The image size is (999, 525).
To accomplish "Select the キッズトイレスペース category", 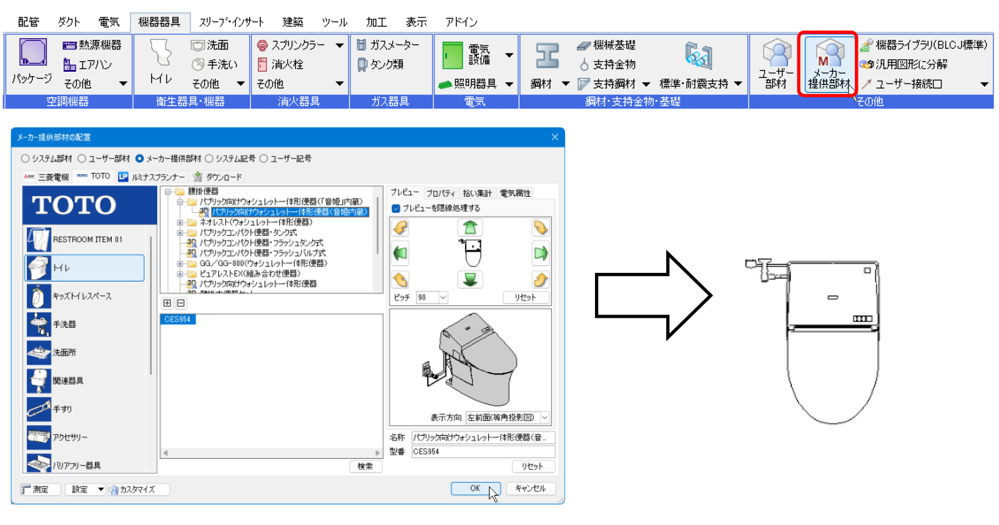I will [86, 296].
